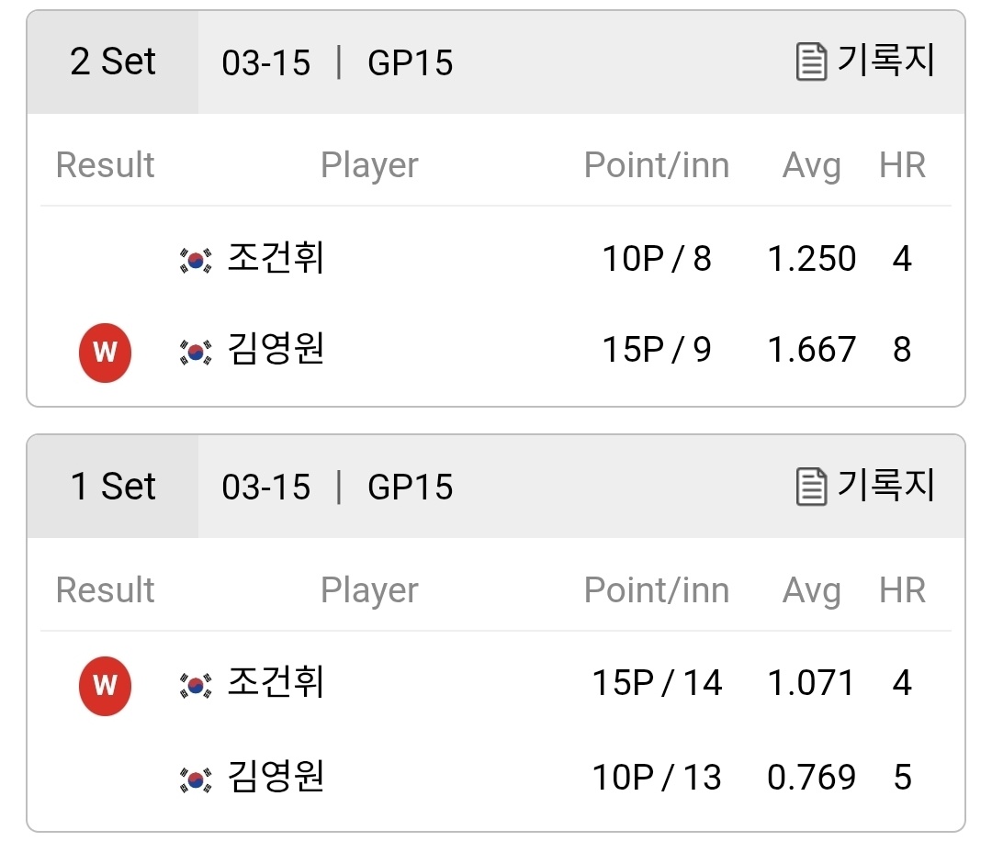Open the 1 Set 기록지 document icon

(811, 487)
